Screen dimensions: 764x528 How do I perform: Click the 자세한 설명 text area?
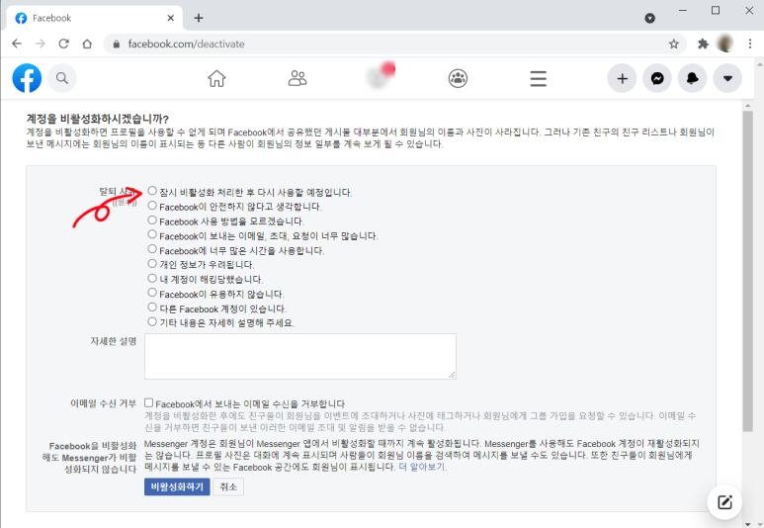click(300, 356)
